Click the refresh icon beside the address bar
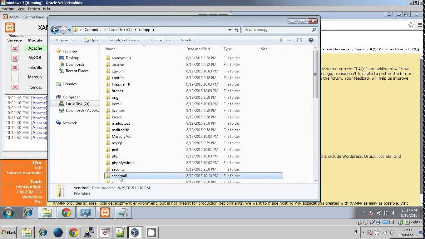Screen dimensions: 425x239 pyautogui.click(x=237, y=30)
